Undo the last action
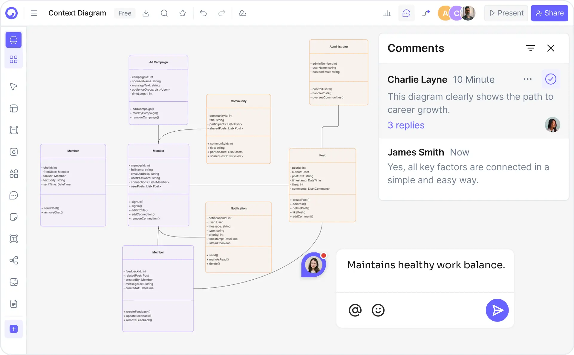This screenshot has height=355, width=574. coord(203,13)
